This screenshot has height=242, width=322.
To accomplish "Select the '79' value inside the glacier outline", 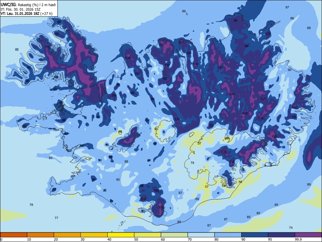I will tap(192, 163).
